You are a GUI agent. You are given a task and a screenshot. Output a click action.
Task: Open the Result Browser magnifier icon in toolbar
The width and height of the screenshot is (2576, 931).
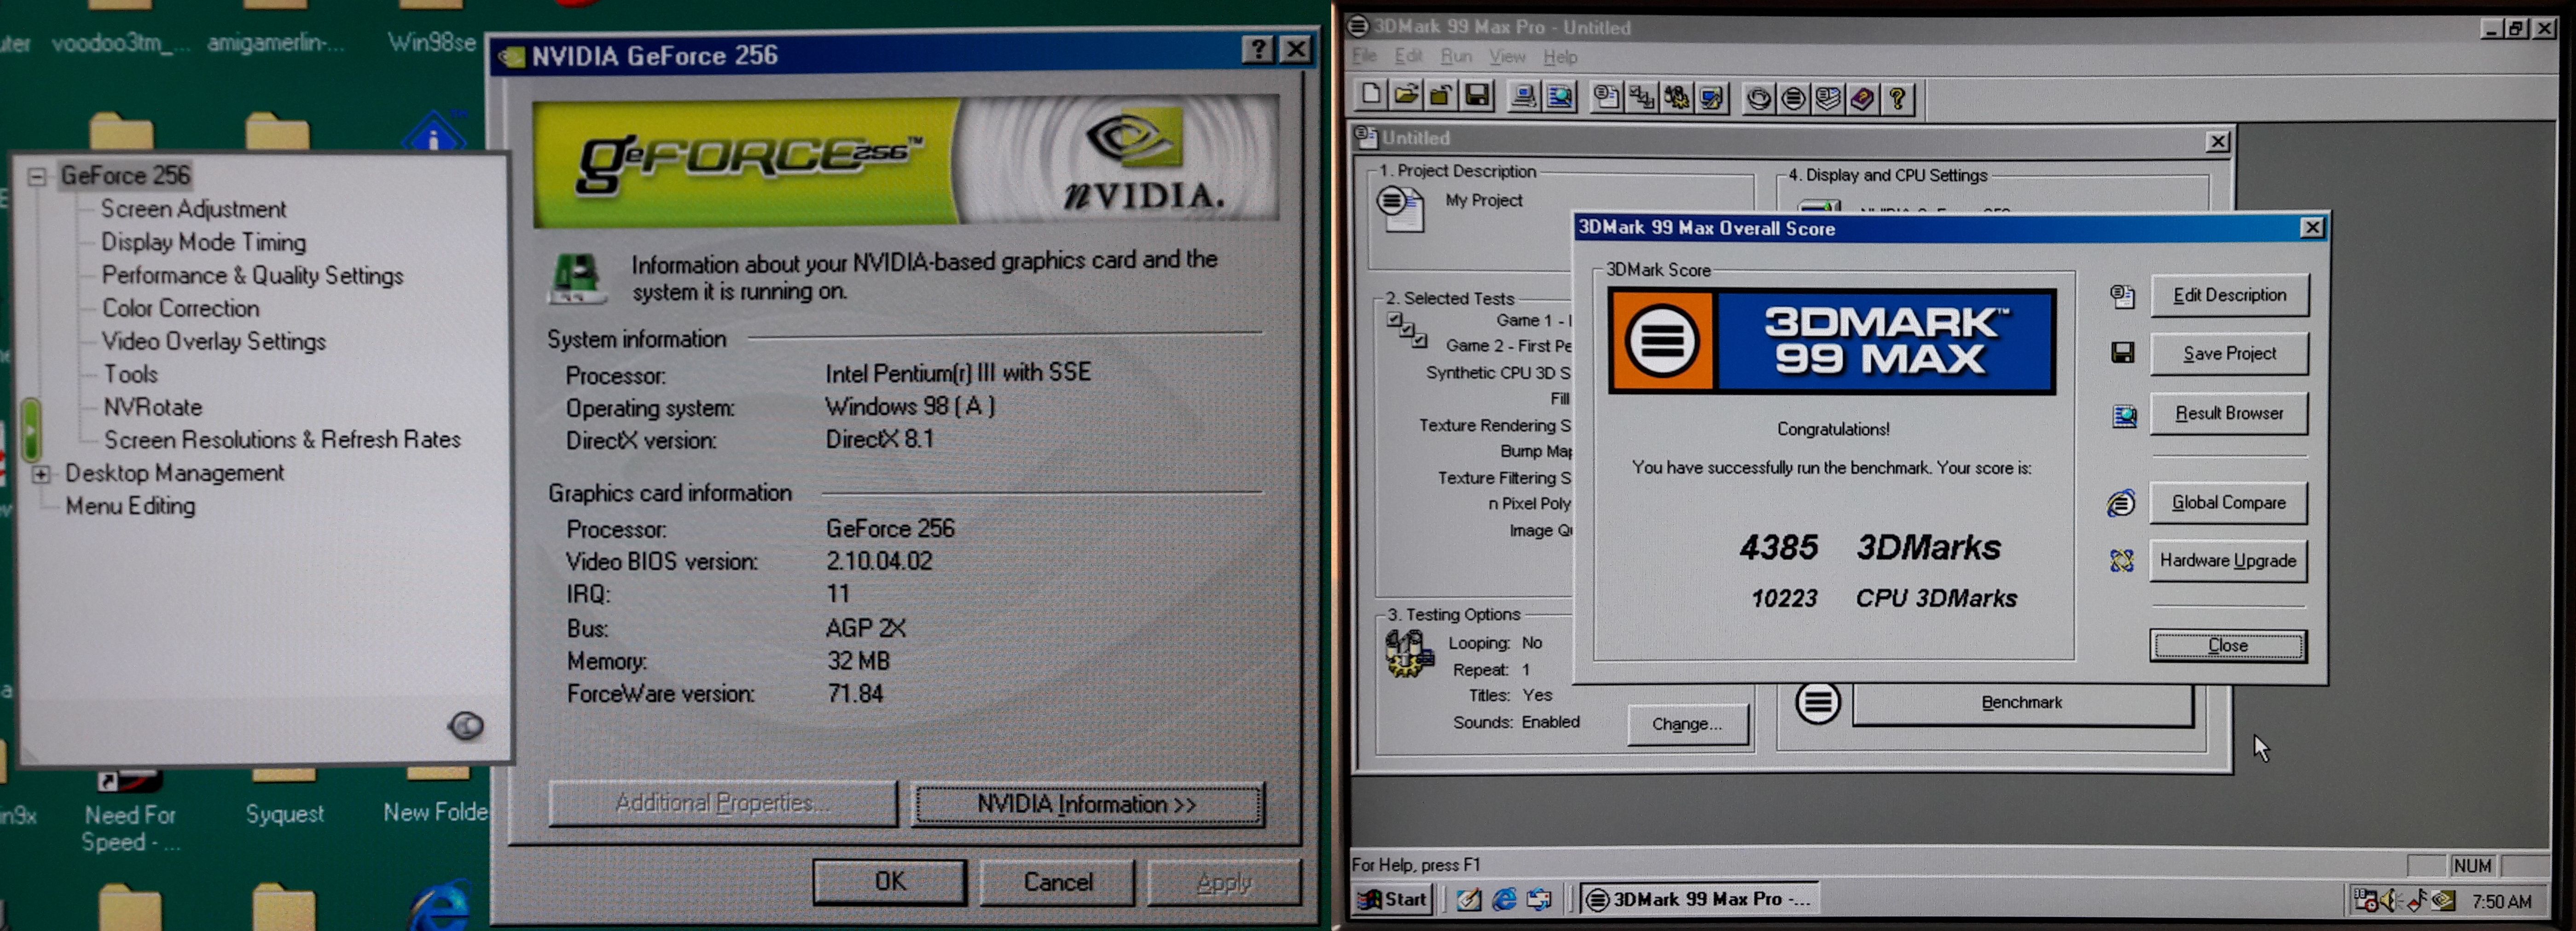pos(1559,97)
